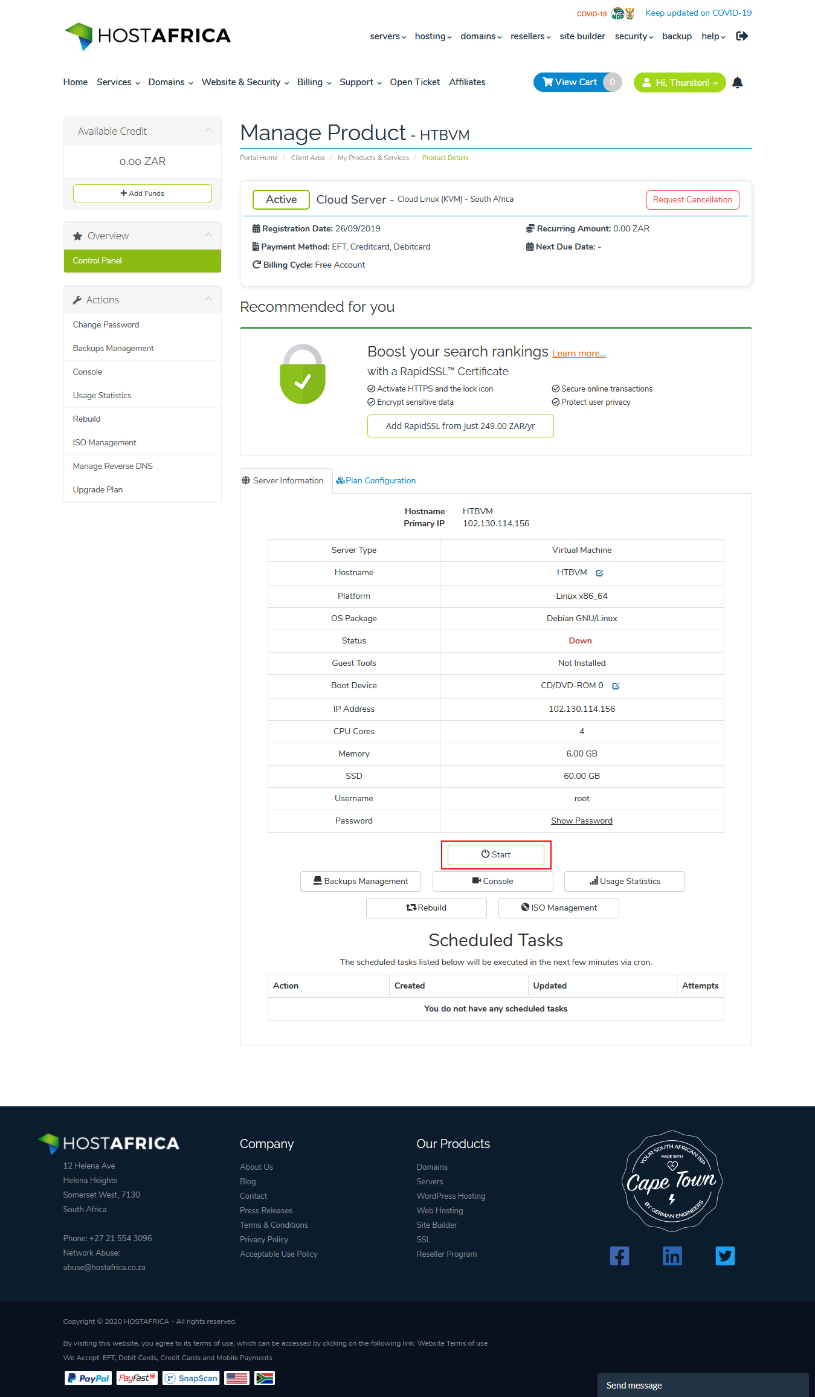Viewport: 815px width, 1397px height.
Task: Expand the Website & Security menu
Action: [x=245, y=82]
